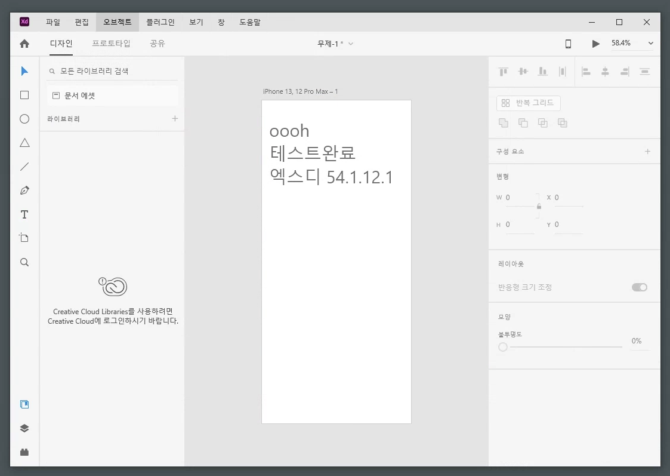Click the boolean Intersect icon
This screenshot has height=476, width=670.
[543, 123]
